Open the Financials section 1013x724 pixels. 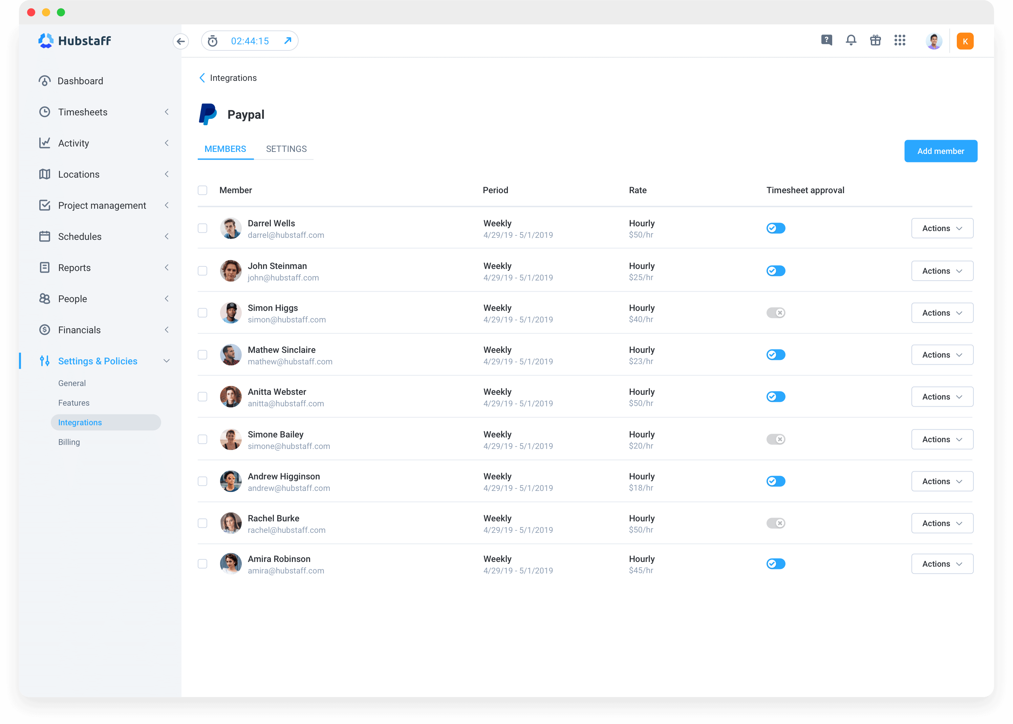[x=80, y=330]
